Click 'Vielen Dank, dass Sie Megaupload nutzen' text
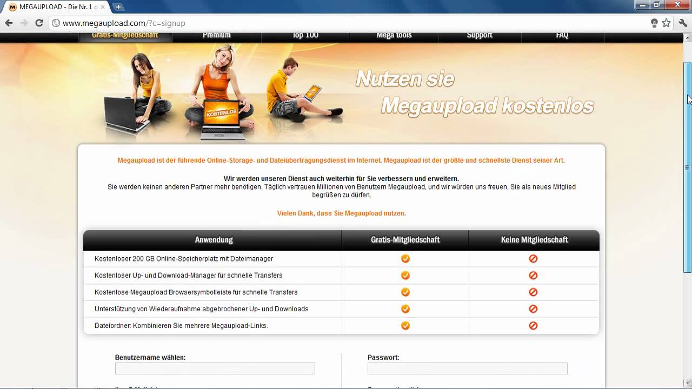Image resolution: width=692 pixels, height=389 pixels. pyautogui.click(x=341, y=213)
